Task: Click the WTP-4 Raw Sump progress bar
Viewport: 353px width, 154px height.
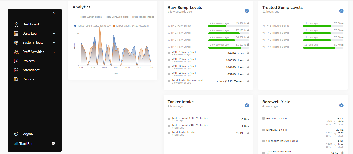Action: point(228,48)
